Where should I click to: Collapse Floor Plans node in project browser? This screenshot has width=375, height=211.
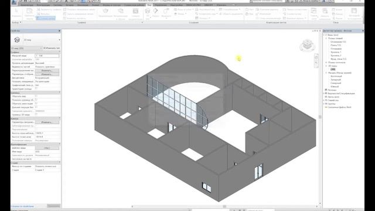coord(326,38)
